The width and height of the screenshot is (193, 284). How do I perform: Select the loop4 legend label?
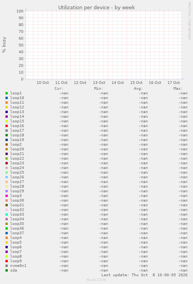point(16,238)
